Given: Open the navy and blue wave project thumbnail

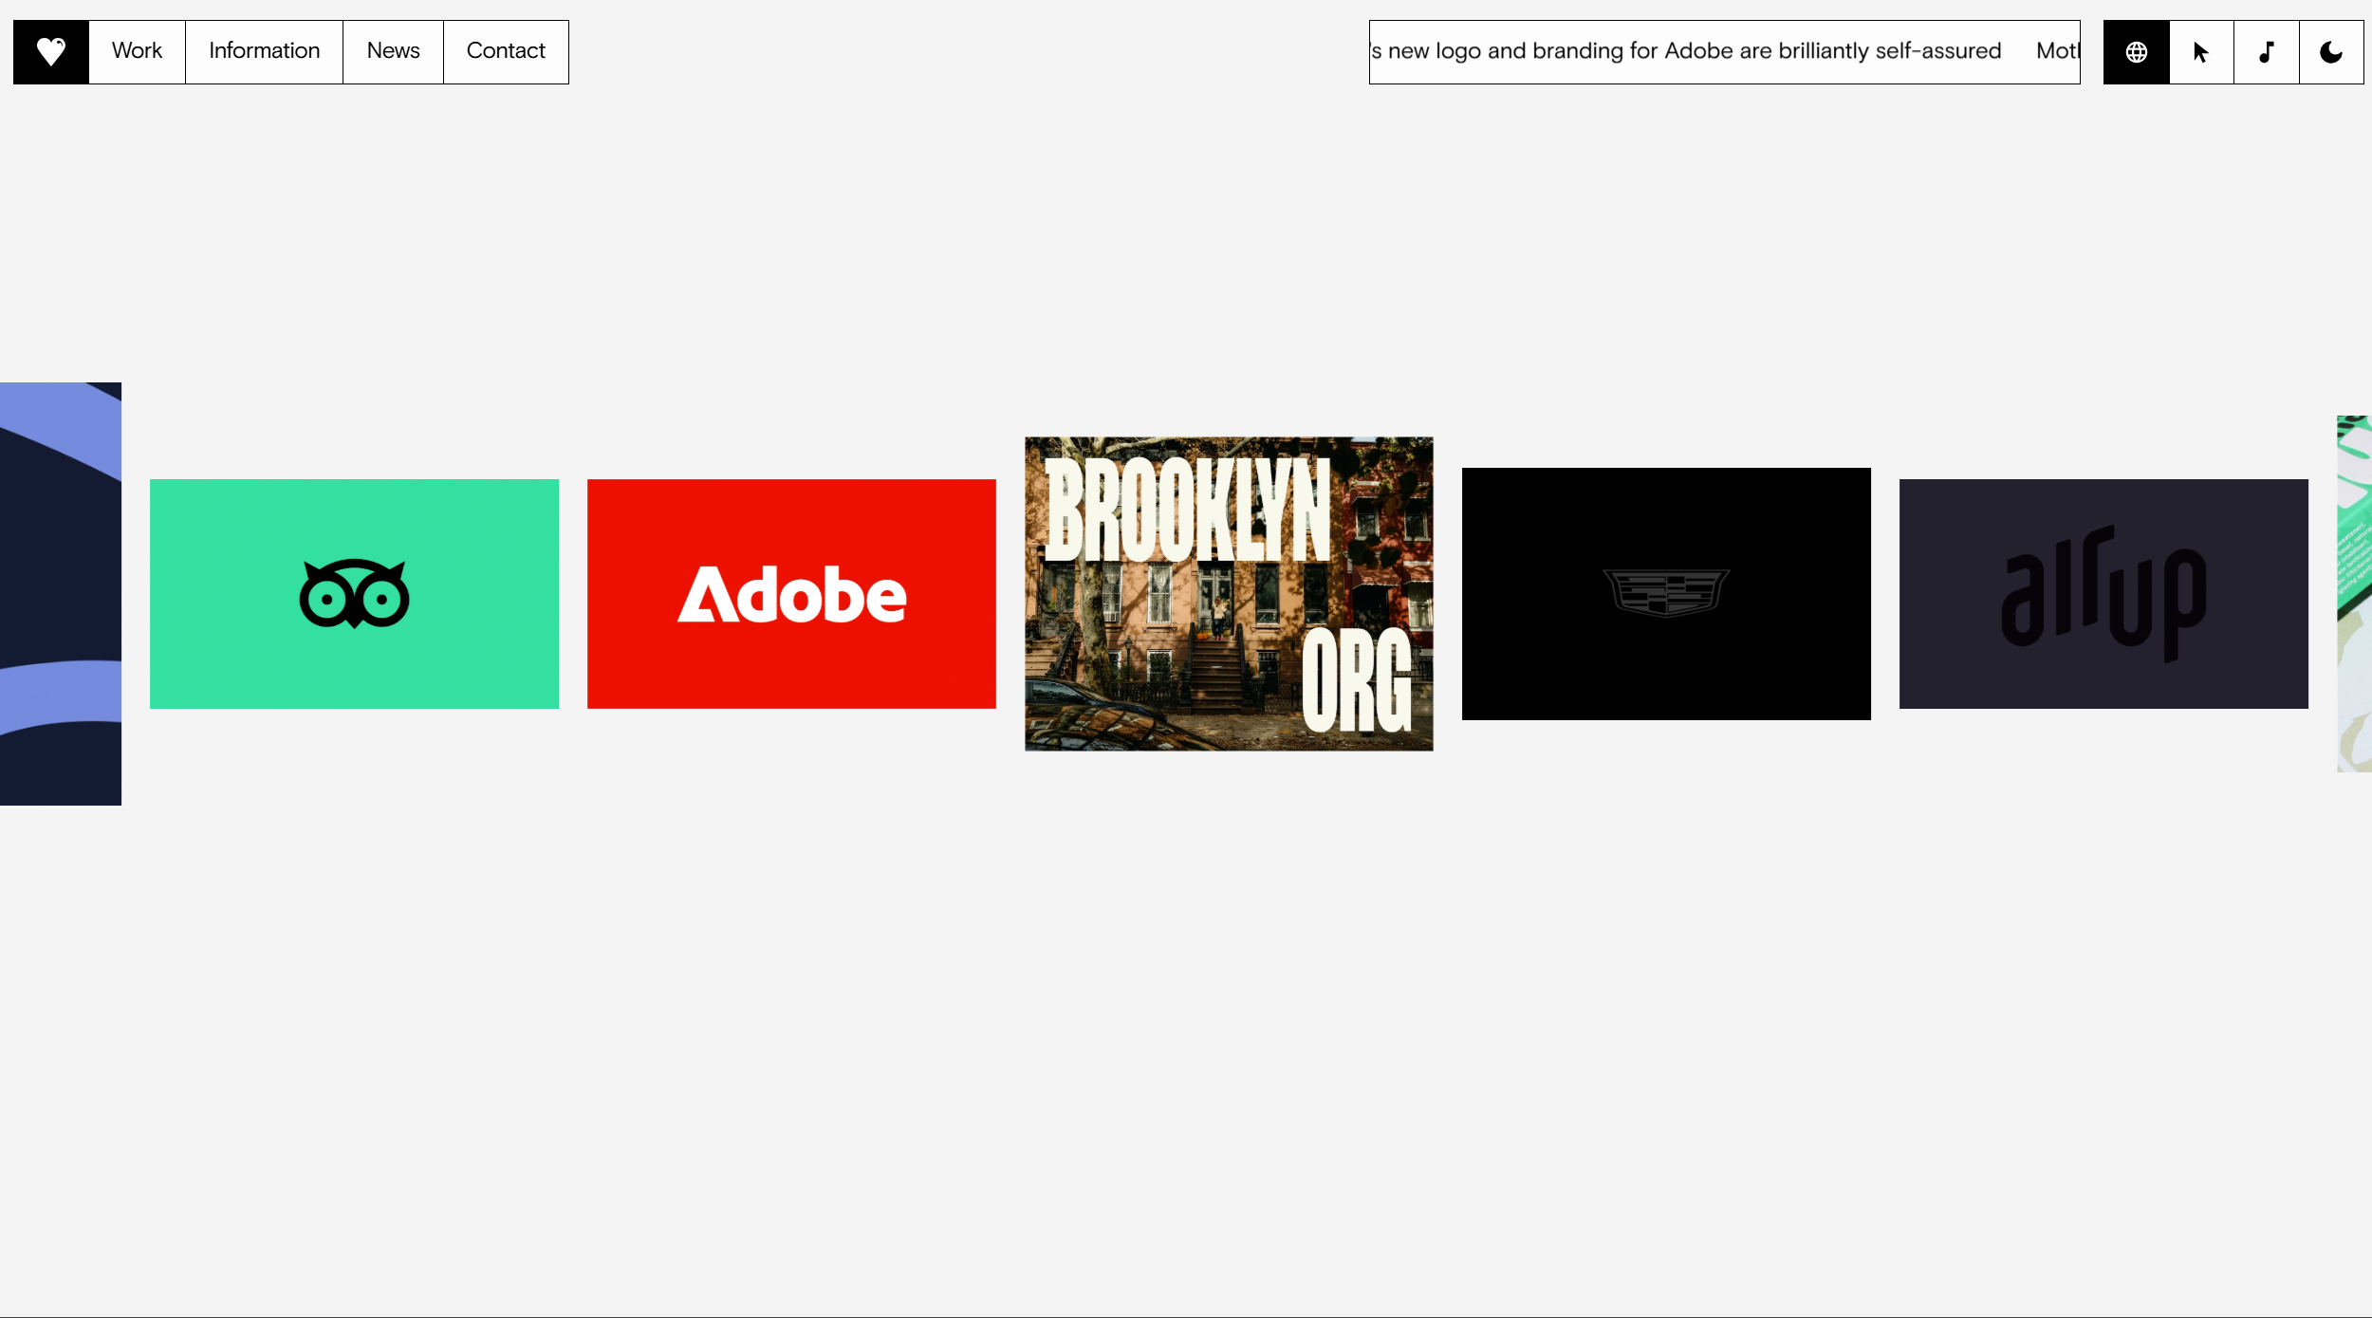Looking at the screenshot, I should click(61, 594).
